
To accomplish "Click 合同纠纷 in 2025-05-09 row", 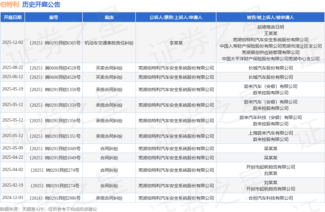I will (109, 149).
